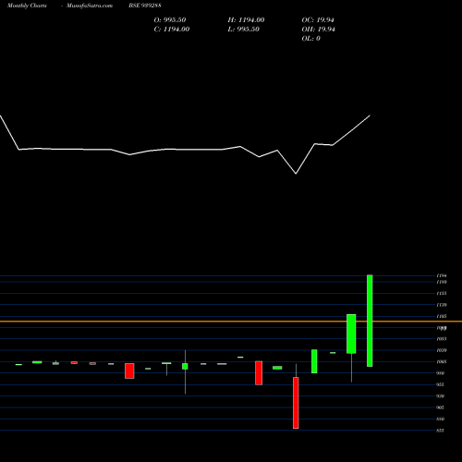462x462 pixels.
Task: Click the 955 price axis label
Action: [x=441, y=384]
